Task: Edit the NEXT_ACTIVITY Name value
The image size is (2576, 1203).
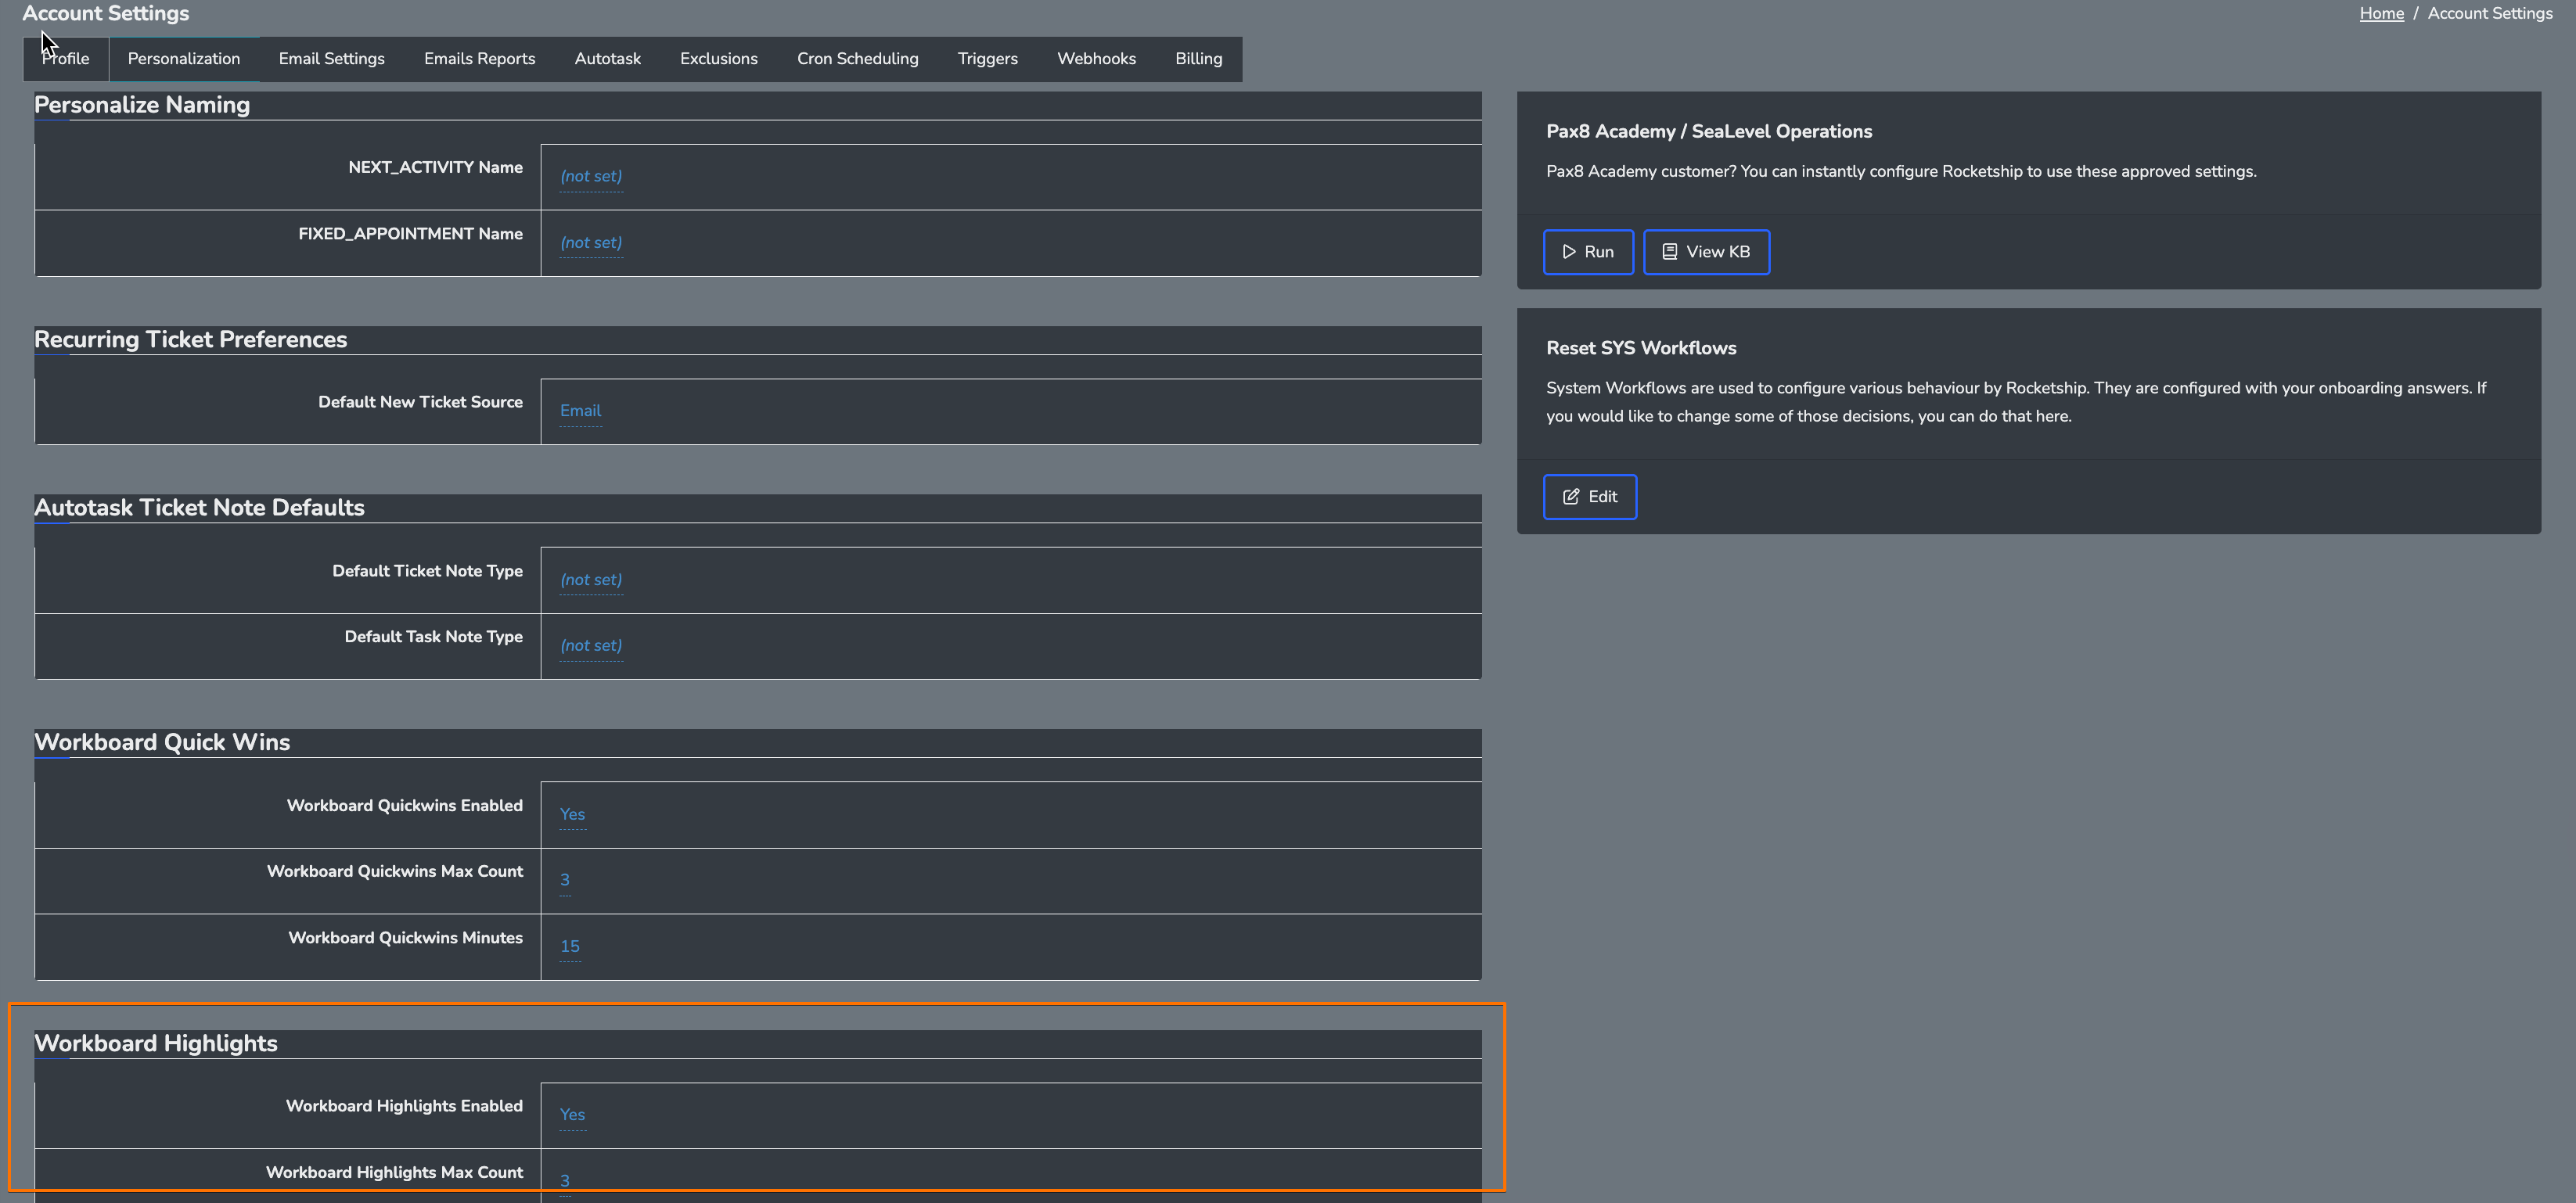Action: tap(590, 176)
